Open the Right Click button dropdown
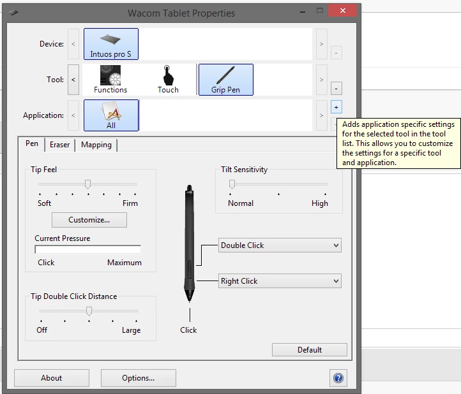This screenshot has width=461, height=394. [280, 281]
